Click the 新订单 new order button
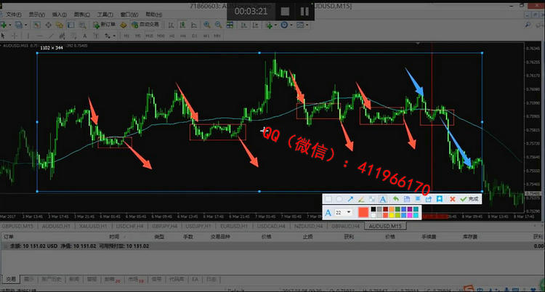 click(105, 24)
